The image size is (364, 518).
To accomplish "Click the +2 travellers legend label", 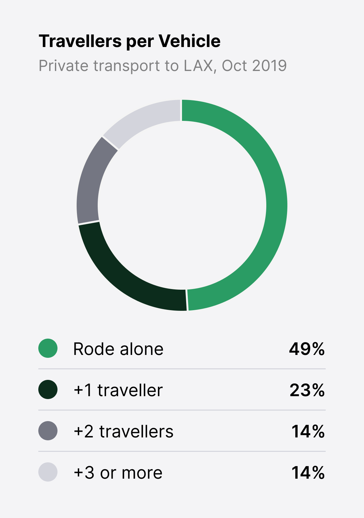I will [124, 431].
